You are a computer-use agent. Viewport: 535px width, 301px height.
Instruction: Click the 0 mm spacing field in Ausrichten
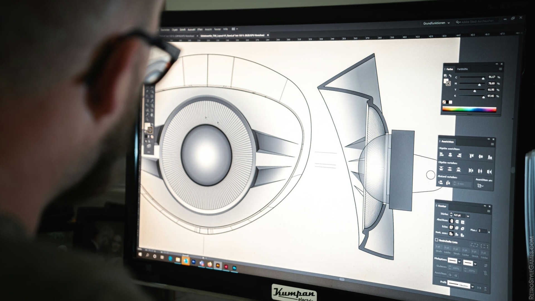(461, 184)
